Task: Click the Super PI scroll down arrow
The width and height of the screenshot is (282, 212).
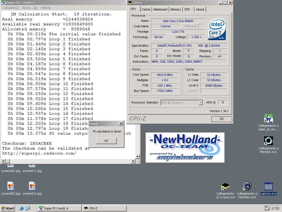Action: [138, 157]
